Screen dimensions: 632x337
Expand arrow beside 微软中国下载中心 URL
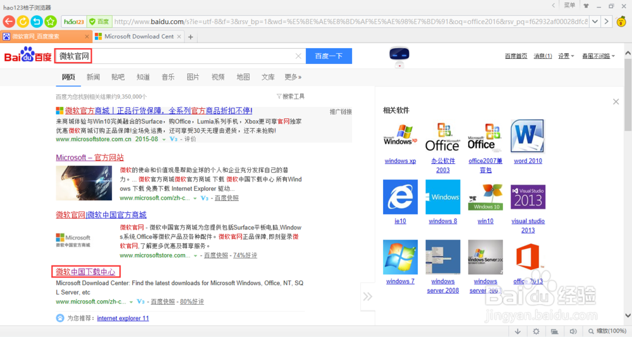tap(131, 302)
